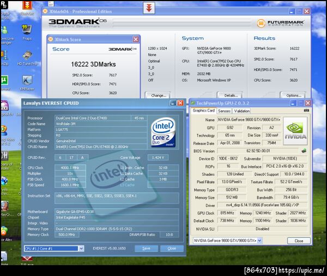Image resolution: width=327 pixels, height=276 pixels.
Task: Click the FlashGet floating drop-zone arrow icon
Action: 149,8
